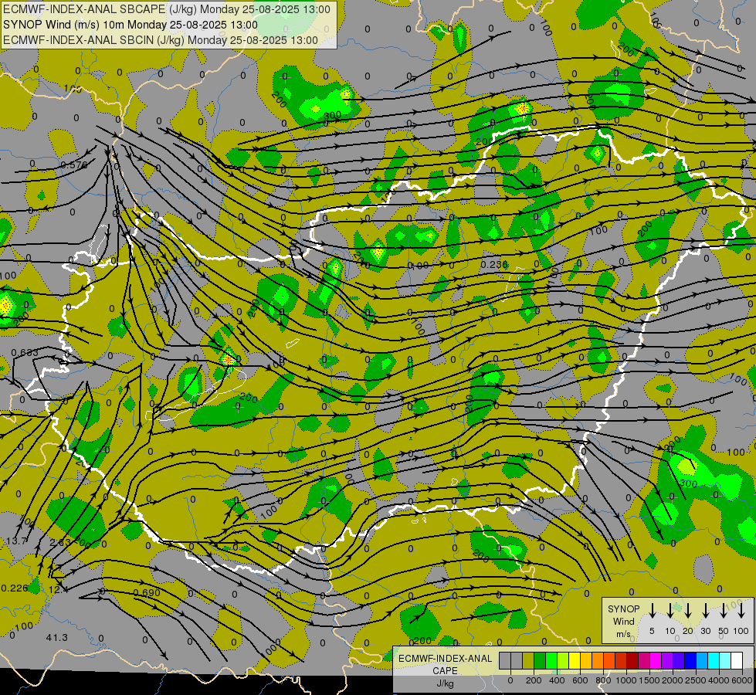Click the 800 tick label on color legend

(x=603, y=680)
